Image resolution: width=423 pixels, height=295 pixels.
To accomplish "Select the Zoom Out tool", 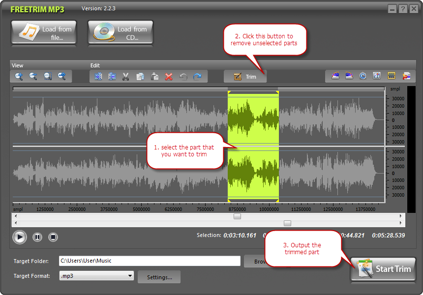I will click(x=32, y=76).
